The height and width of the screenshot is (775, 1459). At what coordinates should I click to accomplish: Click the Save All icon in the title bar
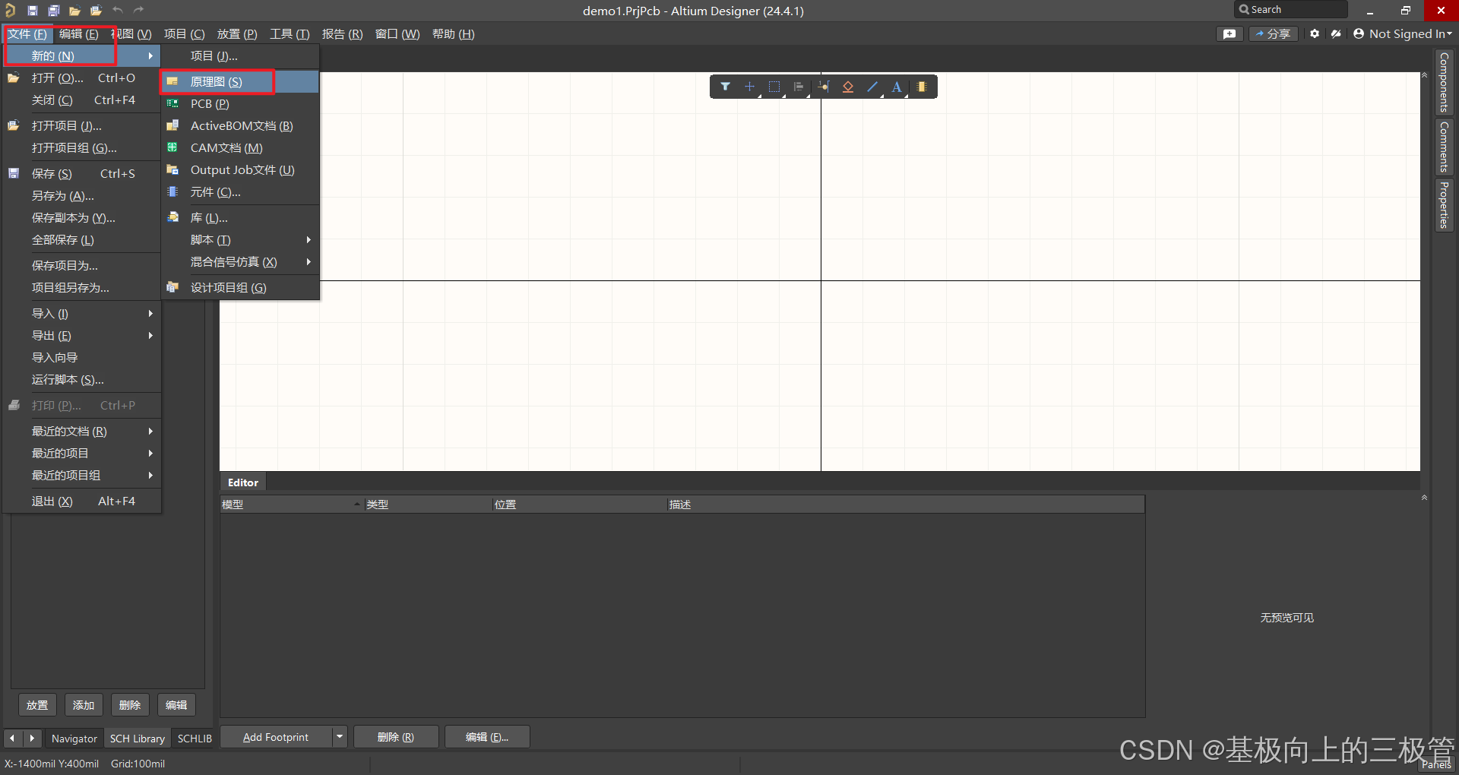[54, 11]
